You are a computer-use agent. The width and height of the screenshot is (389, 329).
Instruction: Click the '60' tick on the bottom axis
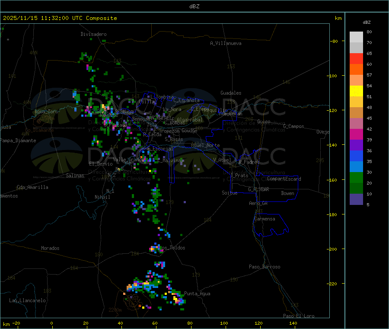click(x=155, y=323)
